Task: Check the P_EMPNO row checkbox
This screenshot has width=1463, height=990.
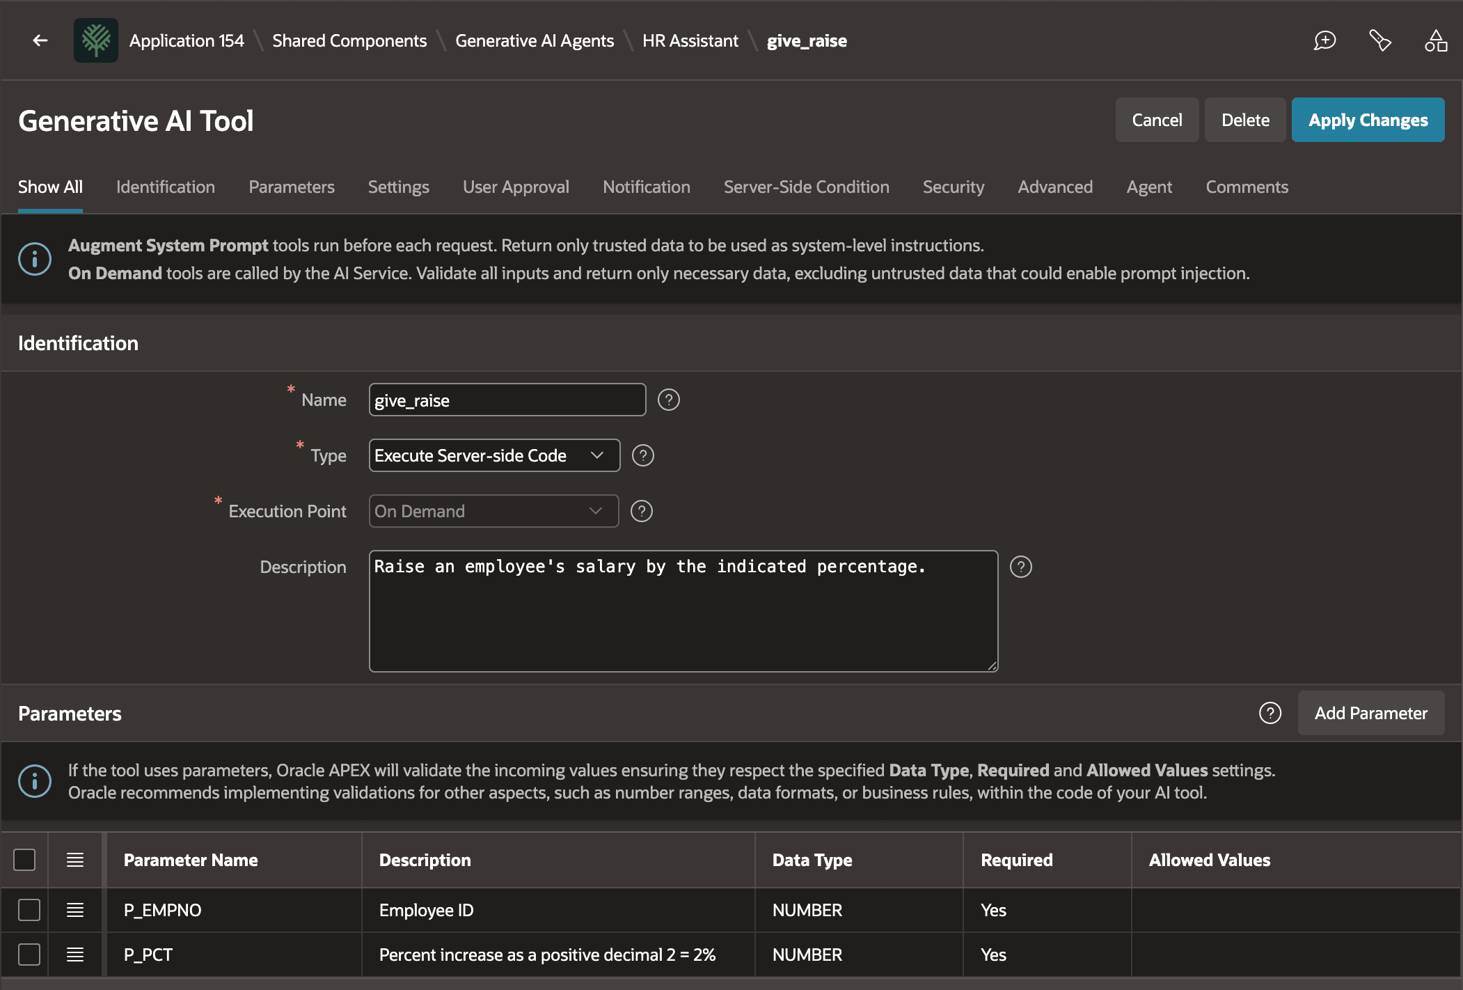Action: [x=29, y=910]
